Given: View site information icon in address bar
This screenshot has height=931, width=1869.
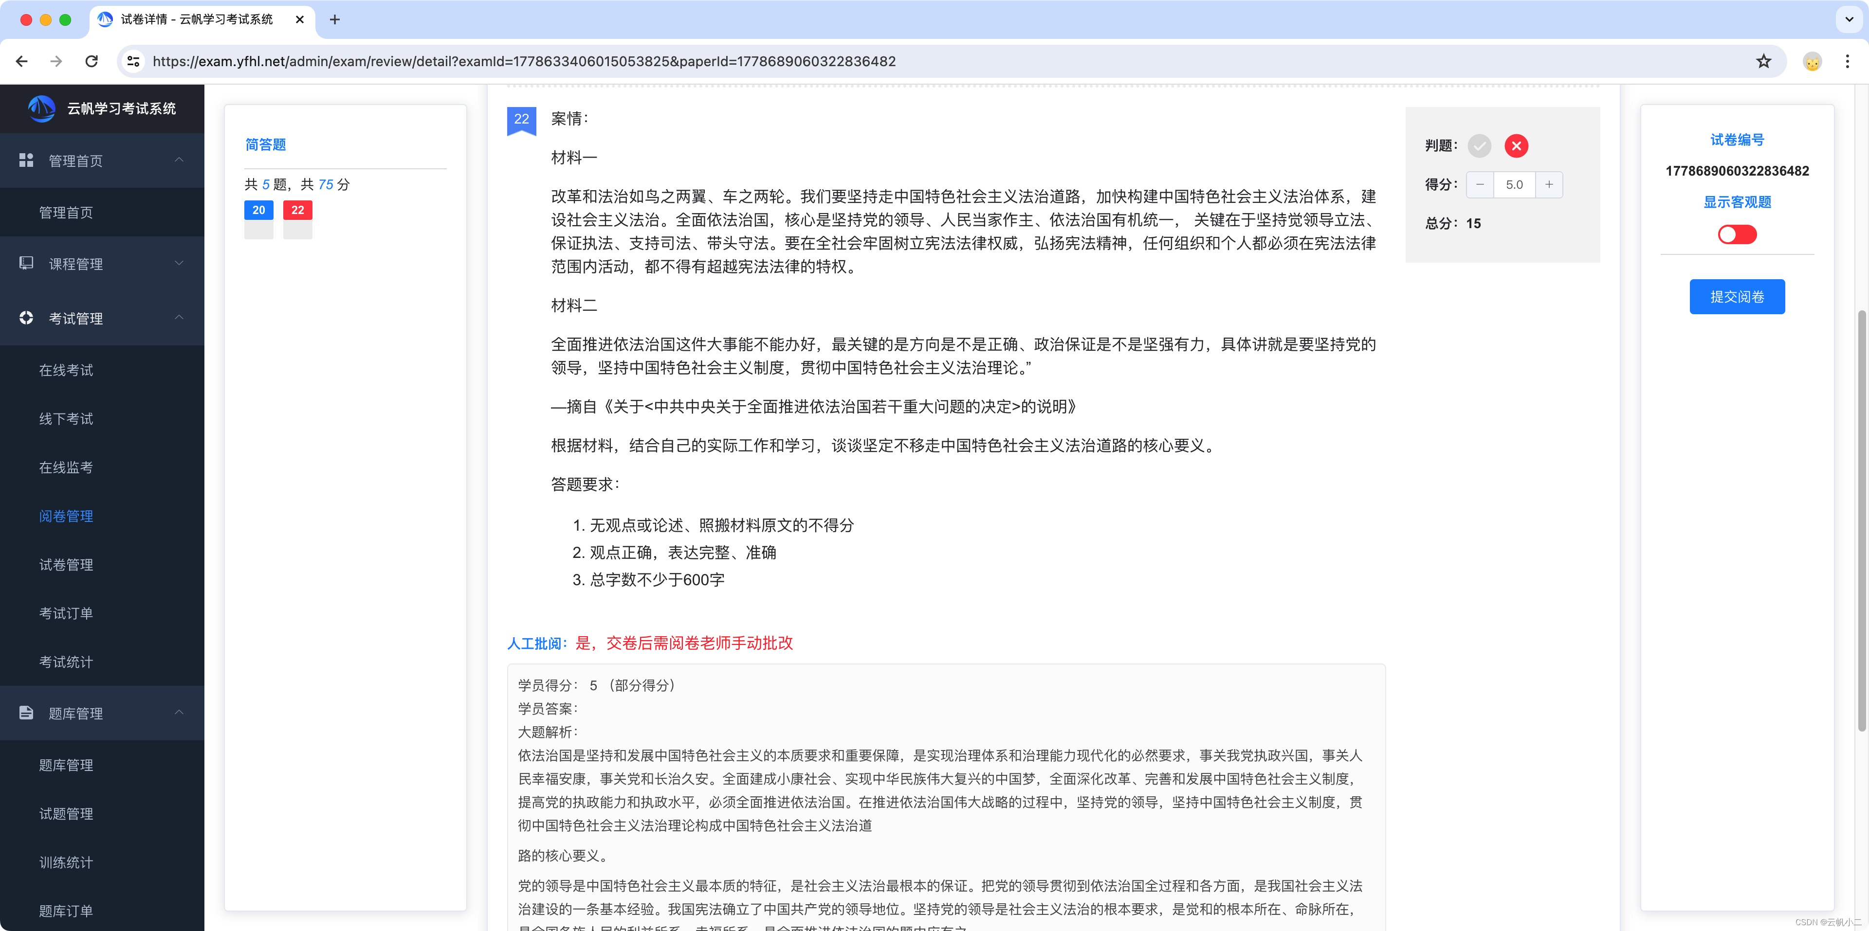Looking at the screenshot, I should [133, 61].
